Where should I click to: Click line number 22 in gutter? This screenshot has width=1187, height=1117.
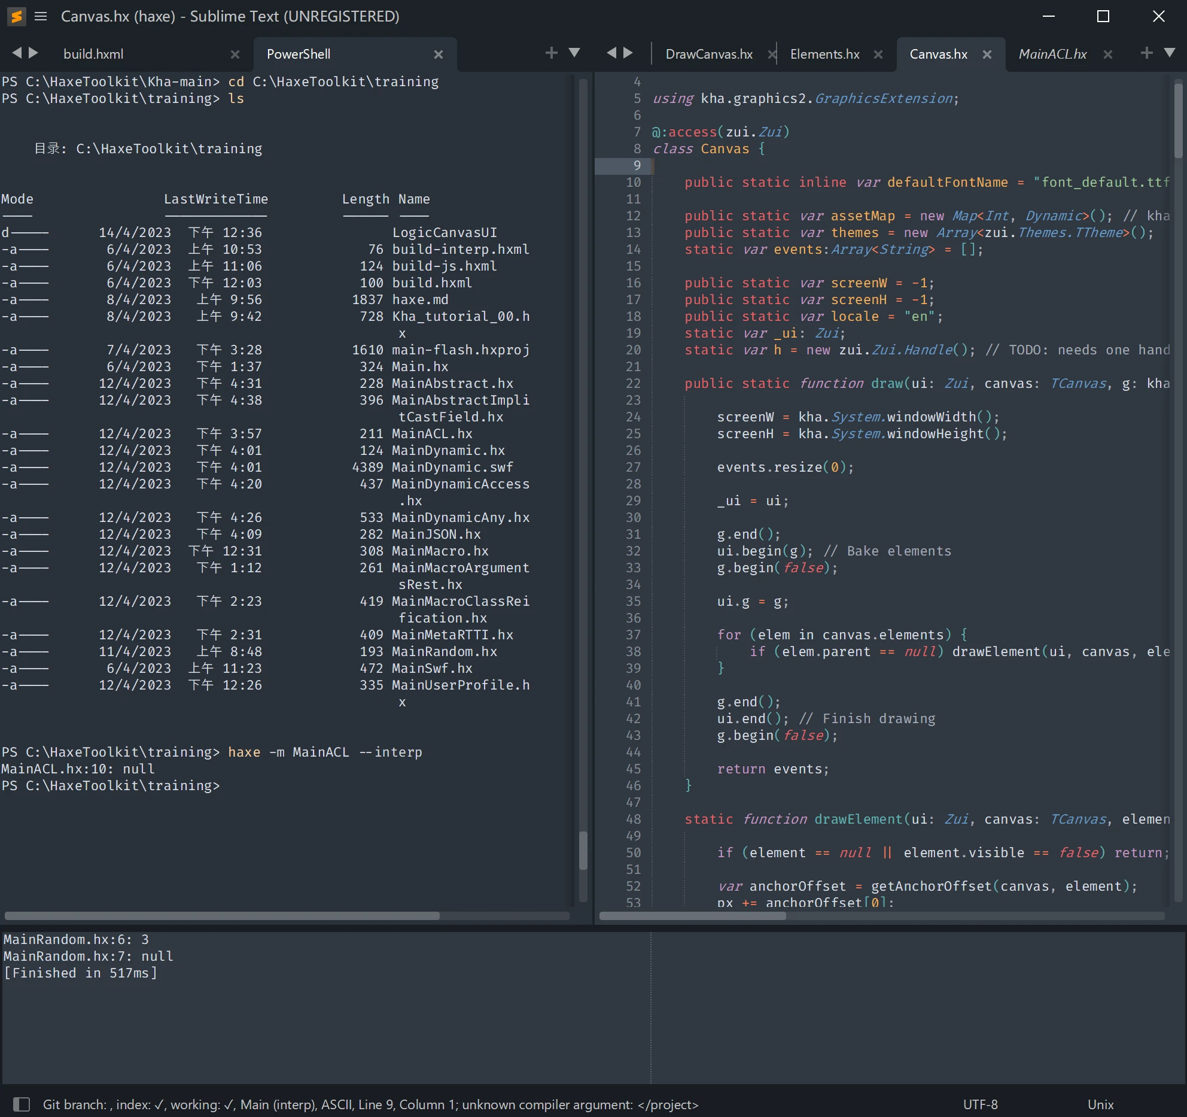[633, 383]
